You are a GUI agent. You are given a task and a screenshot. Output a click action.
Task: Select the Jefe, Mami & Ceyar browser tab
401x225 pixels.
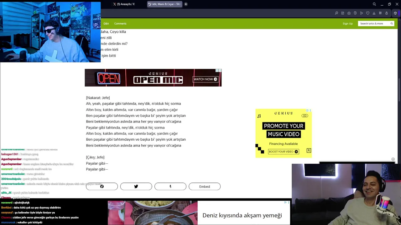[164, 4]
